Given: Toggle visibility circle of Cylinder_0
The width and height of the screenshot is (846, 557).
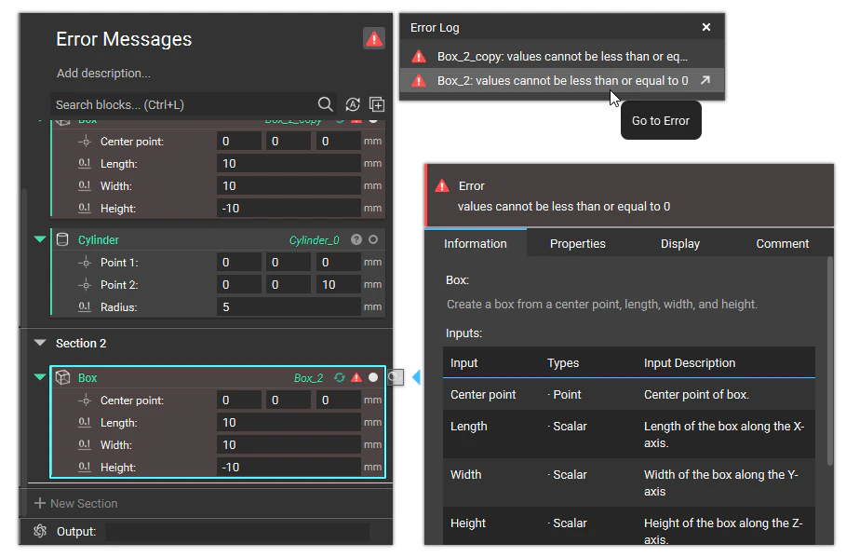Looking at the screenshot, I should [373, 239].
